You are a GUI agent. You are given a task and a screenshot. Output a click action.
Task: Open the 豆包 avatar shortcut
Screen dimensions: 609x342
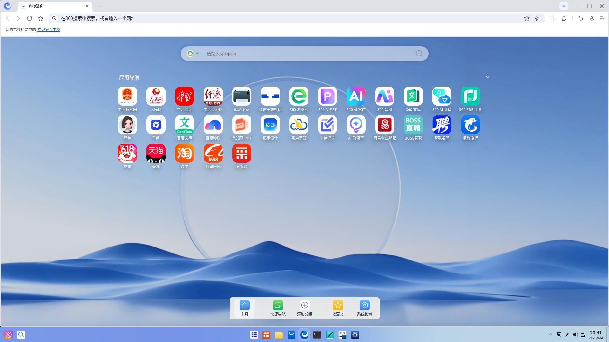tap(127, 125)
